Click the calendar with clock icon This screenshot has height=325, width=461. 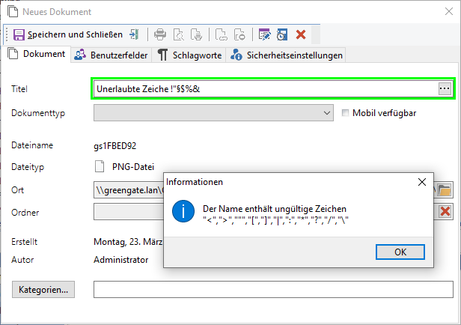(x=282, y=34)
